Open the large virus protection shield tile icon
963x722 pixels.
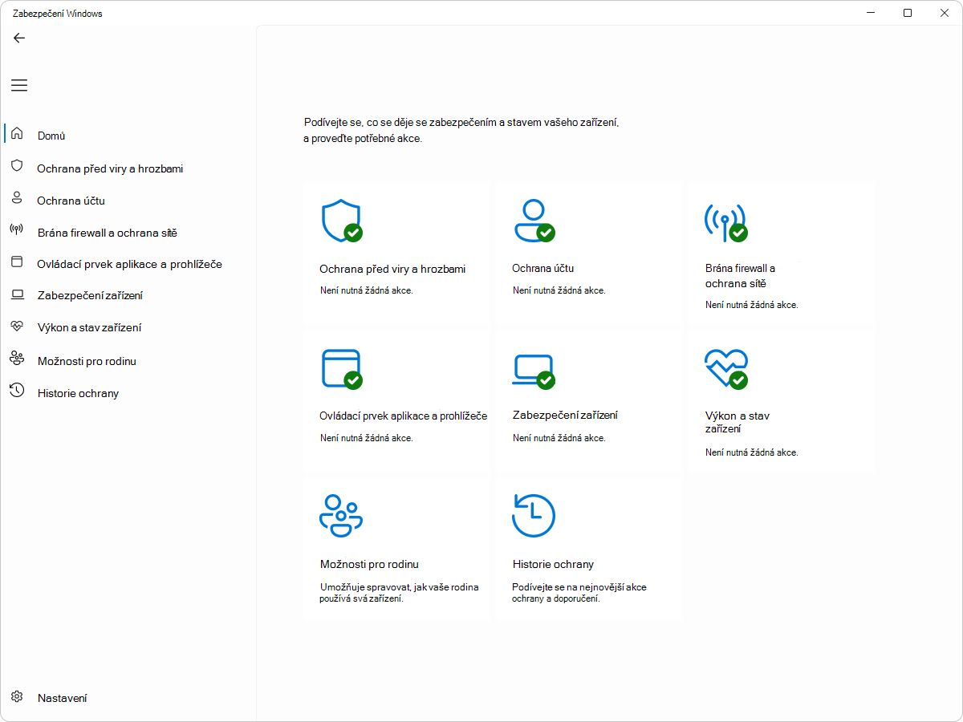coord(341,221)
